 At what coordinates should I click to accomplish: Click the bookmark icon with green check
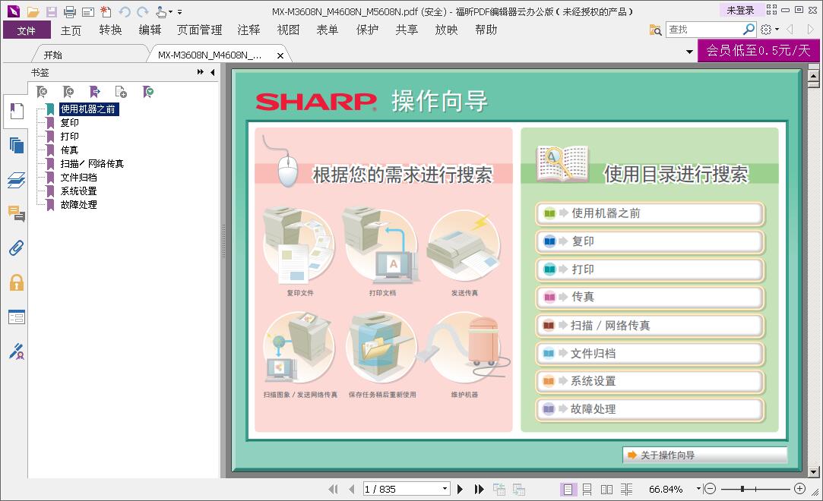pyautogui.click(x=148, y=93)
